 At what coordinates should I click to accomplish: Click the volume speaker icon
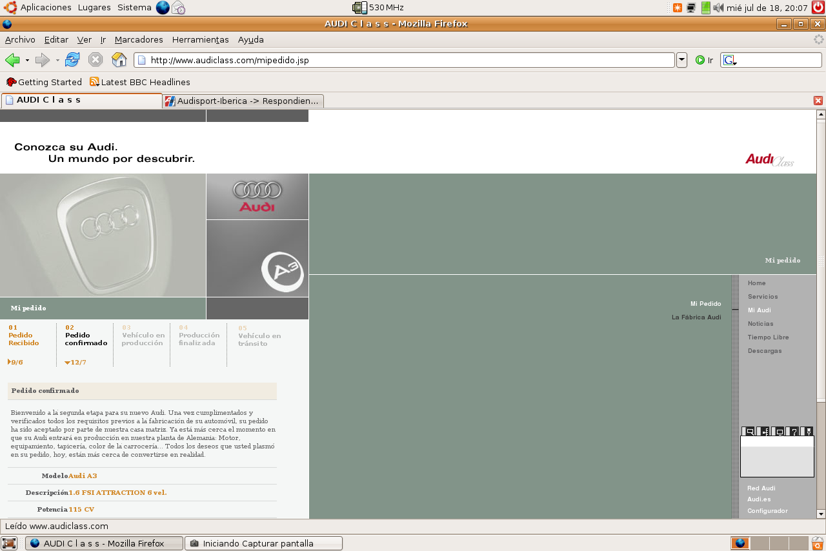click(x=718, y=8)
